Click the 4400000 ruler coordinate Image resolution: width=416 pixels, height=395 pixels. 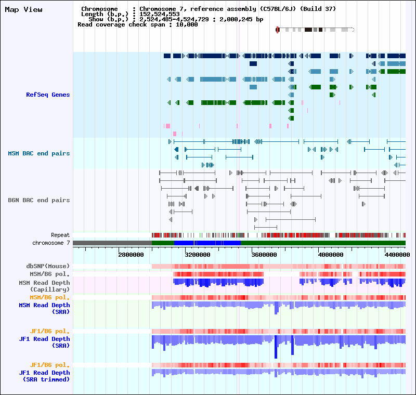[397, 255]
